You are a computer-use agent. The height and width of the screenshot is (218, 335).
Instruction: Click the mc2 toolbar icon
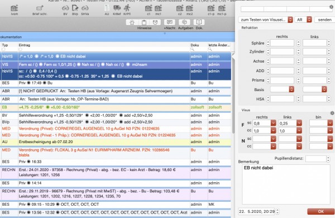pos(189,8)
